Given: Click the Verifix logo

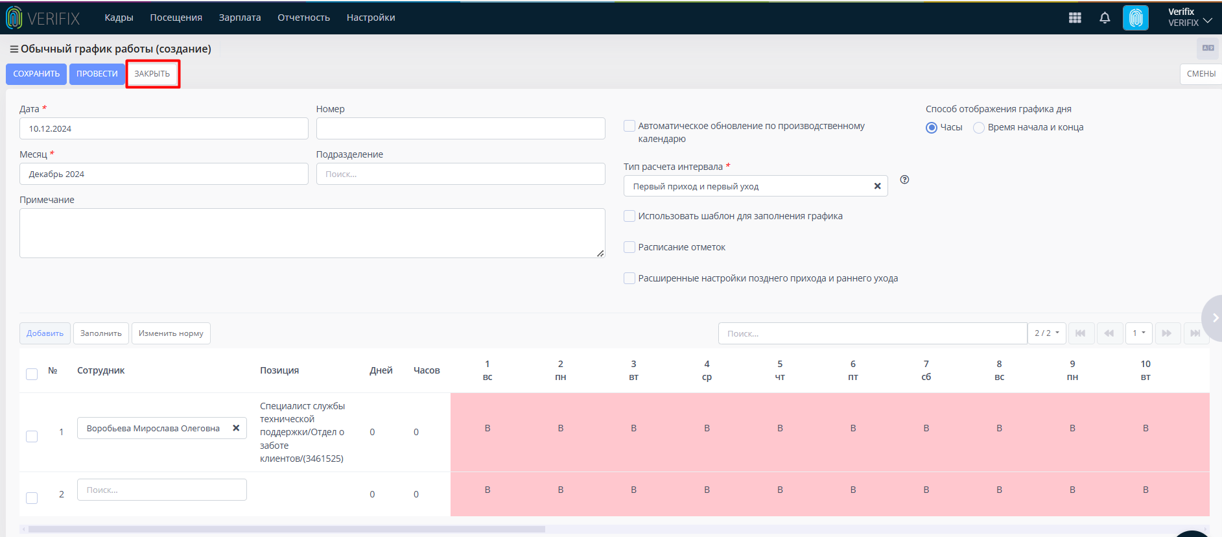Looking at the screenshot, I should (x=43, y=18).
